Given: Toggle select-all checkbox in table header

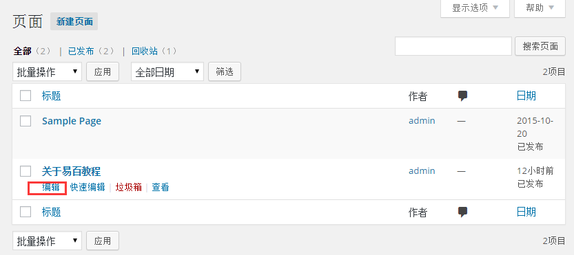Looking at the screenshot, I should pyautogui.click(x=25, y=96).
